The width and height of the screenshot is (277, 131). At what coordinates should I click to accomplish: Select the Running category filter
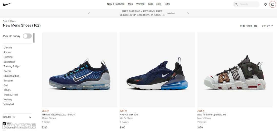point(8,57)
